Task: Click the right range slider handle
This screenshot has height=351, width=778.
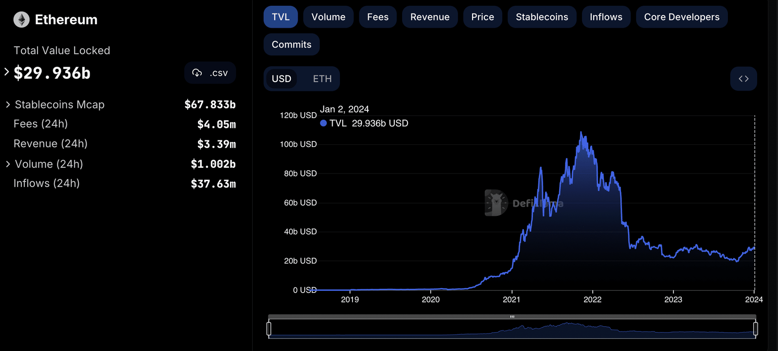Action: (756, 329)
